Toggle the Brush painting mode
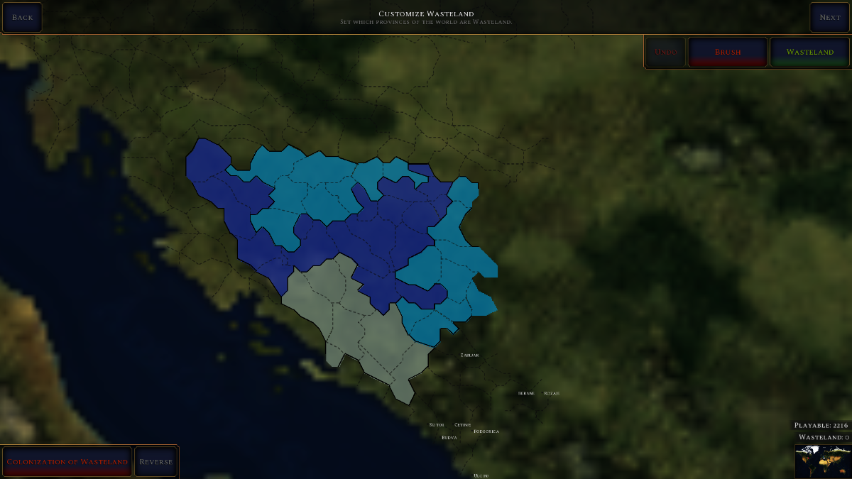The width and height of the screenshot is (852, 479). click(728, 52)
